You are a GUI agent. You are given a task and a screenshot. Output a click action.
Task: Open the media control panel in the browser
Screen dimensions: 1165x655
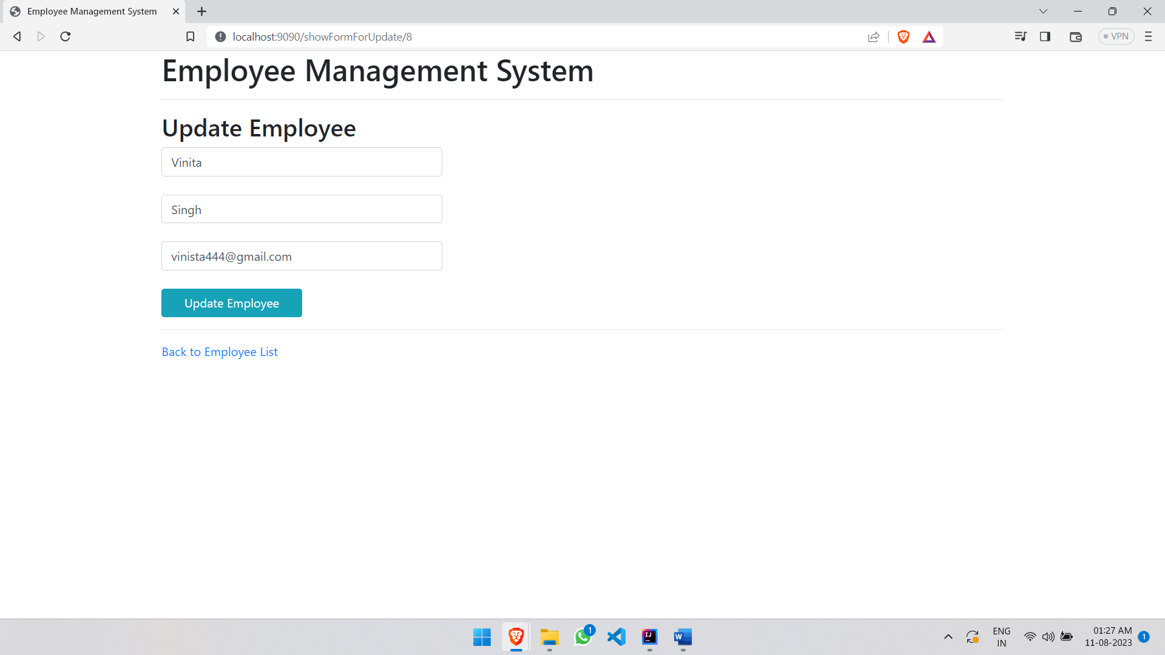(1021, 36)
